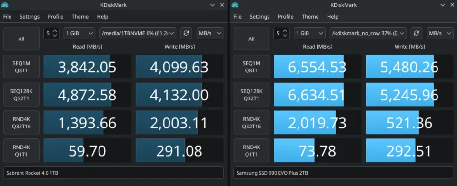457x186 pixels.
Task: Start the RND4K Q1T1 test in the Sabrent window
Action: coord(21,150)
